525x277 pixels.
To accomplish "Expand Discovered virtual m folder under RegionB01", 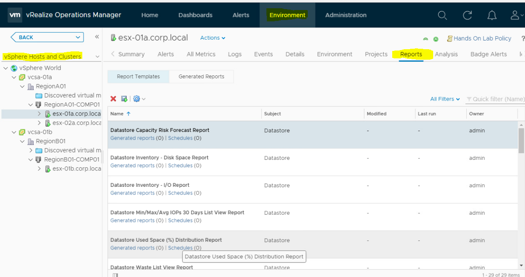I will tap(30, 150).
